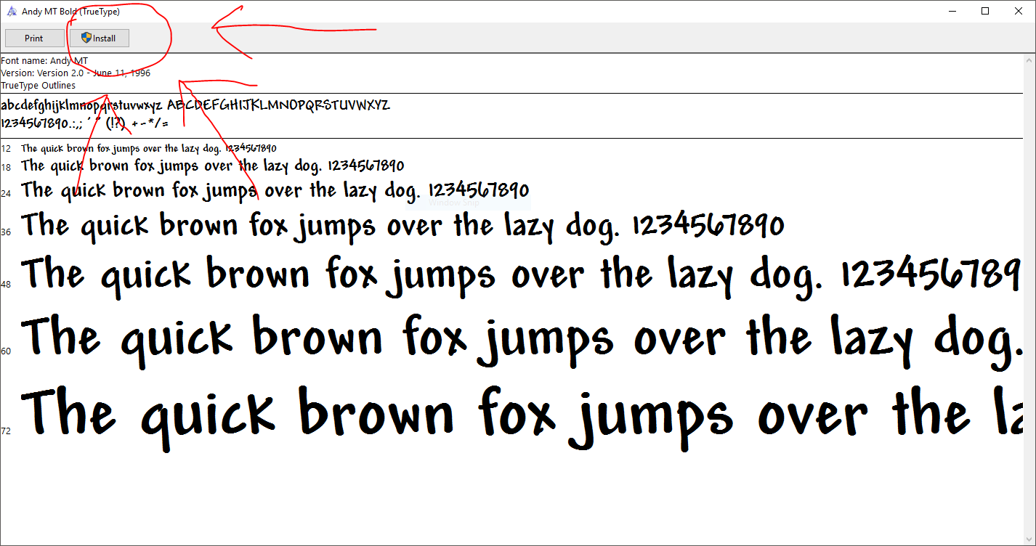1036x546 pixels.
Task: Click the size 24 sample sentence
Action: (275, 191)
